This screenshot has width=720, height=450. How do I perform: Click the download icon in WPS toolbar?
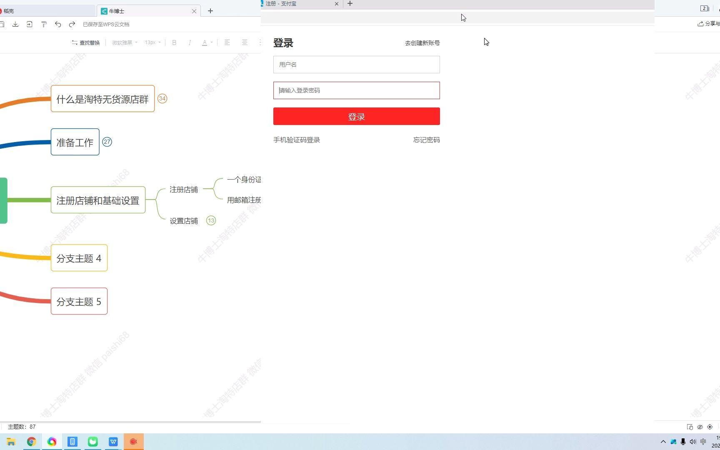[x=15, y=24]
